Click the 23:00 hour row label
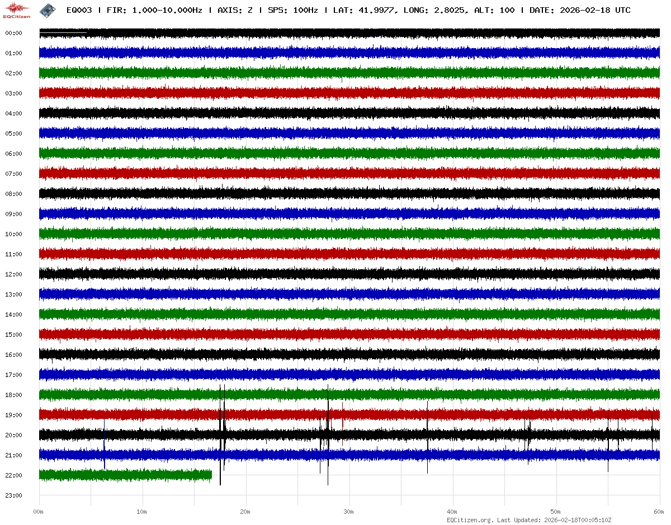 13,495
